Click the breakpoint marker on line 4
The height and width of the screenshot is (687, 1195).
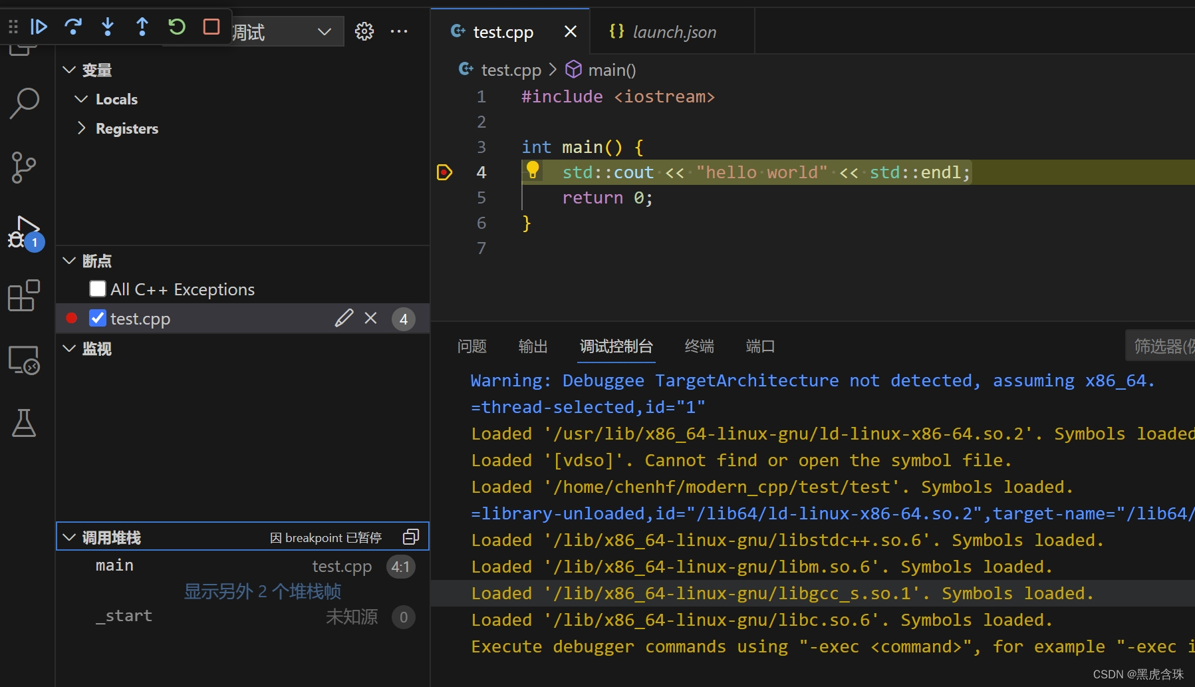point(444,173)
